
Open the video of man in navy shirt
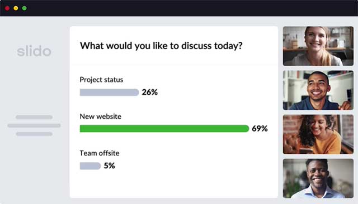pyautogui.click(x=318, y=90)
